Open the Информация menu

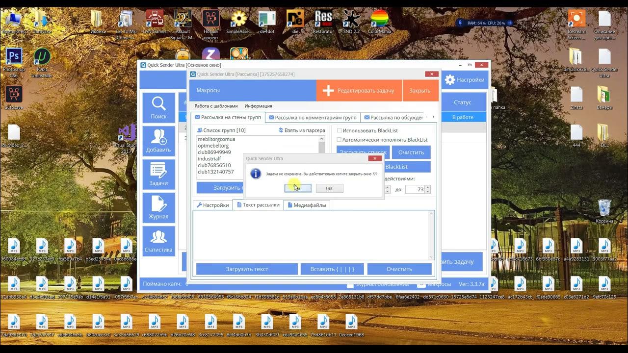258,106
